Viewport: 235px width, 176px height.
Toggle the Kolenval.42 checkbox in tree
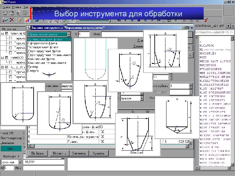click(7, 34)
